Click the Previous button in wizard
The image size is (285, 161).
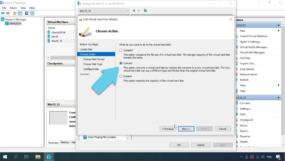click(x=167, y=129)
